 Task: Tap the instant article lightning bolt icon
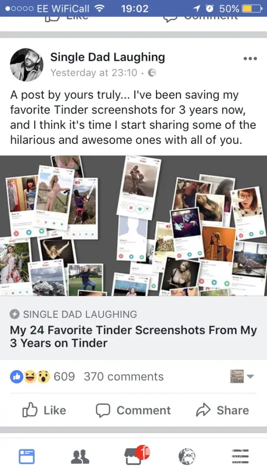point(15,314)
